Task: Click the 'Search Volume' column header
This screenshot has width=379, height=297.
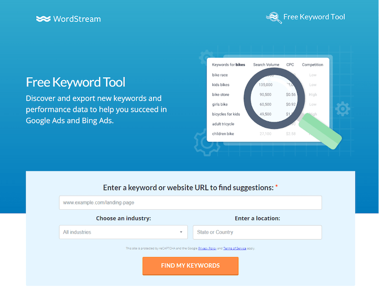Action: coord(266,65)
